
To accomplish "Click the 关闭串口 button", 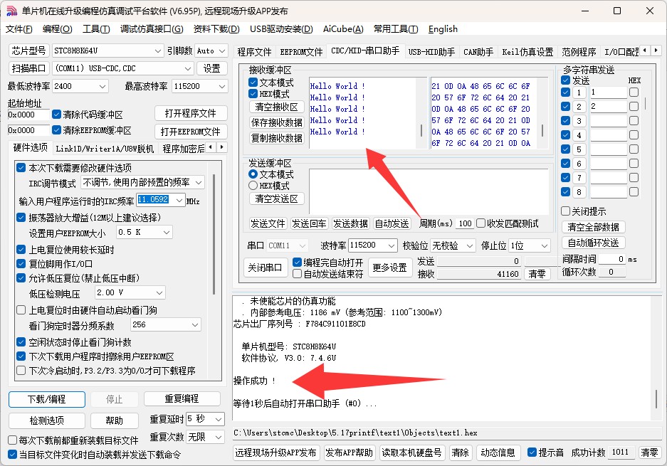I will point(265,268).
